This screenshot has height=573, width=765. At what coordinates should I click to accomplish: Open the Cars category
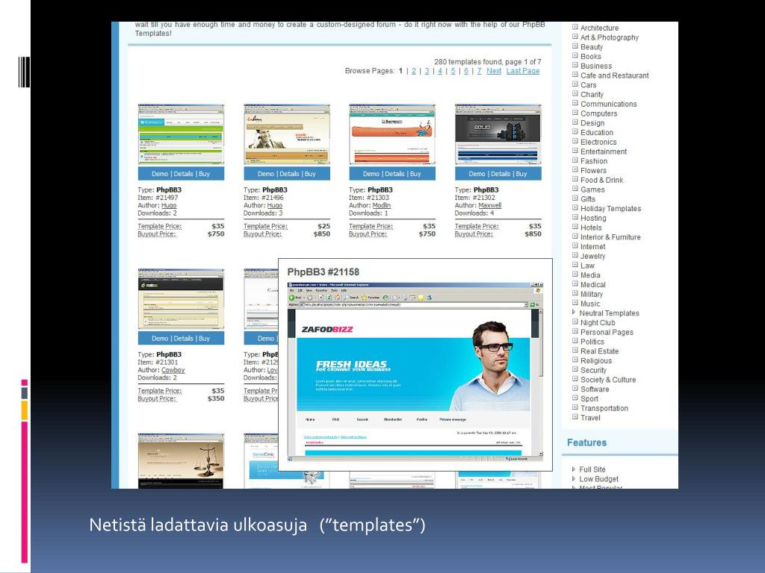(589, 85)
